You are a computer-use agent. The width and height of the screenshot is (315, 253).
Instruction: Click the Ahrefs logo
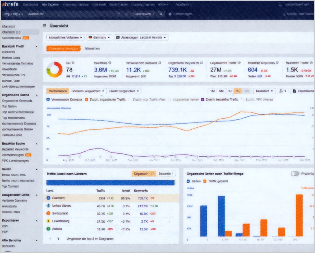[10, 4]
